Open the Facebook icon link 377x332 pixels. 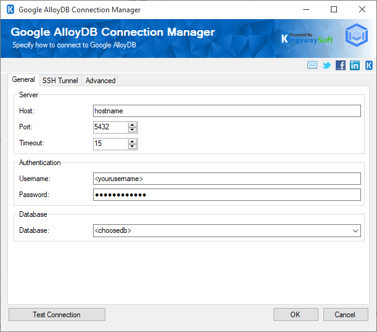pyautogui.click(x=341, y=65)
